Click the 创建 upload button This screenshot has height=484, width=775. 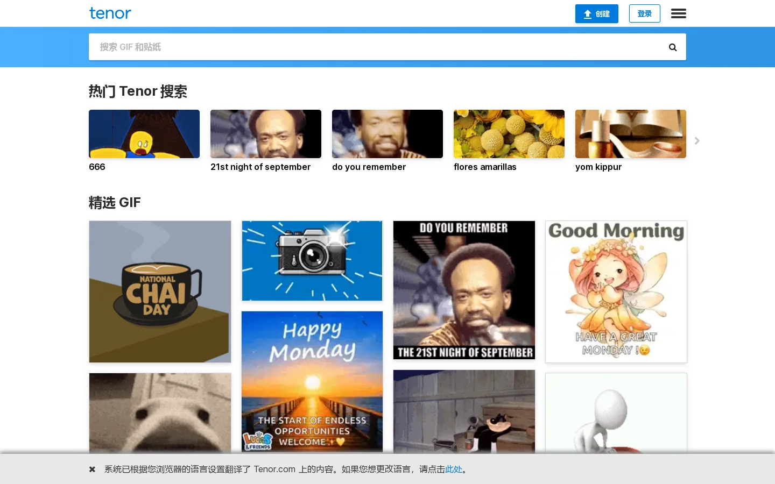[596, 13]
